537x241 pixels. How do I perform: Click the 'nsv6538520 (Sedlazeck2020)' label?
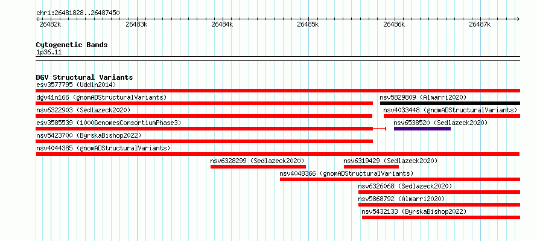pyautogui.click(x=440, y=123)
